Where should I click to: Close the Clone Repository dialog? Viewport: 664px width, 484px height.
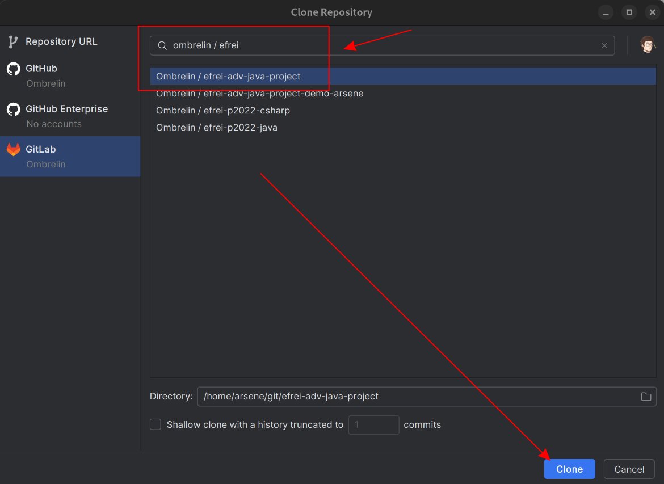[653, 12]
